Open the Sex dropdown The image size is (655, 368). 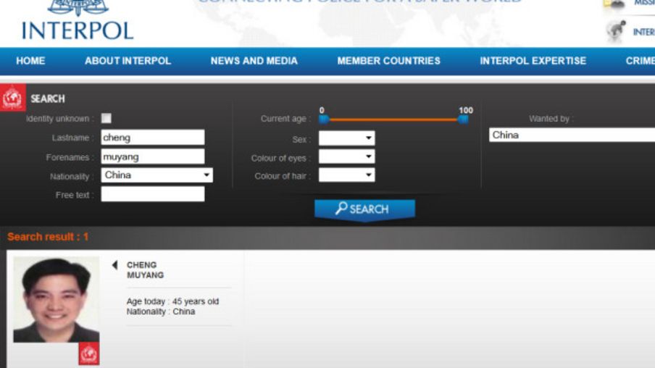click(347, 138)
